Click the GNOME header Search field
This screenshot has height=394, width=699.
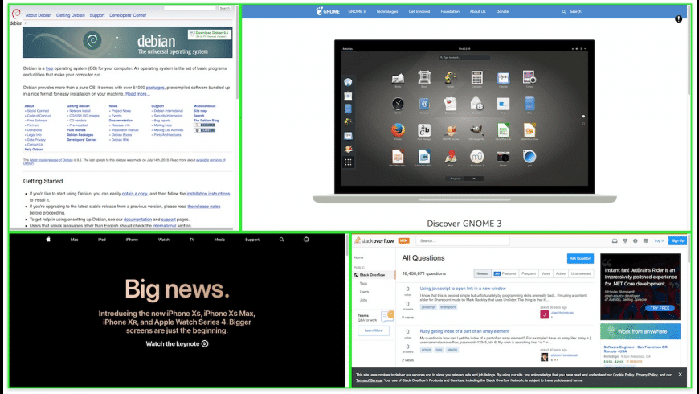pos(575,11)
